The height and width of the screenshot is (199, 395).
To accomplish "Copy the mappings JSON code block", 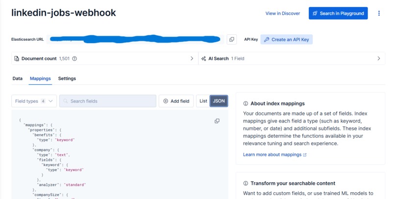I will pos(217,121).
